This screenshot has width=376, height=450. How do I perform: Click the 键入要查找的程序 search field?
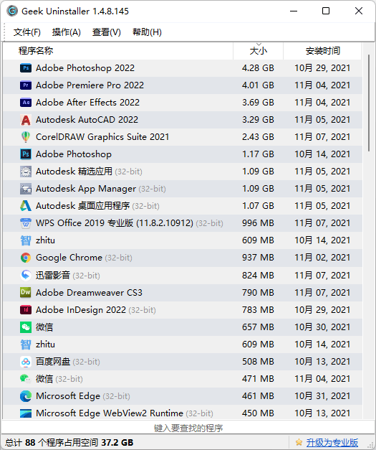[188, 428]
